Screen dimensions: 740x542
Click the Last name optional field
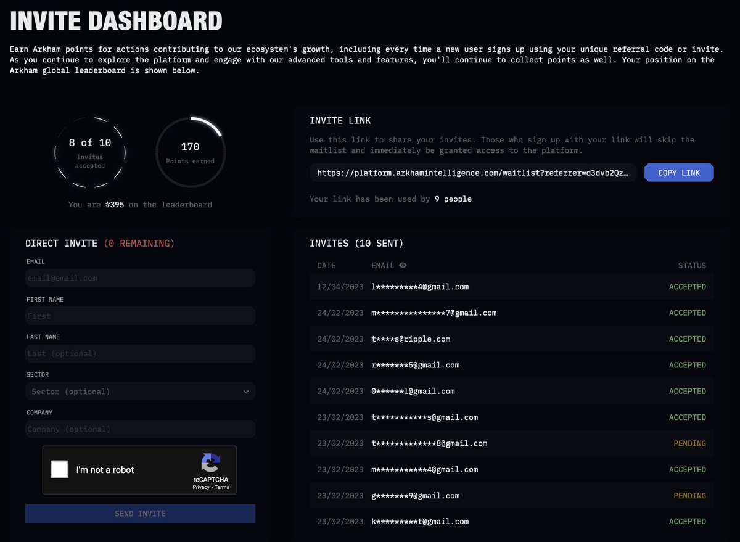(140, 353)
